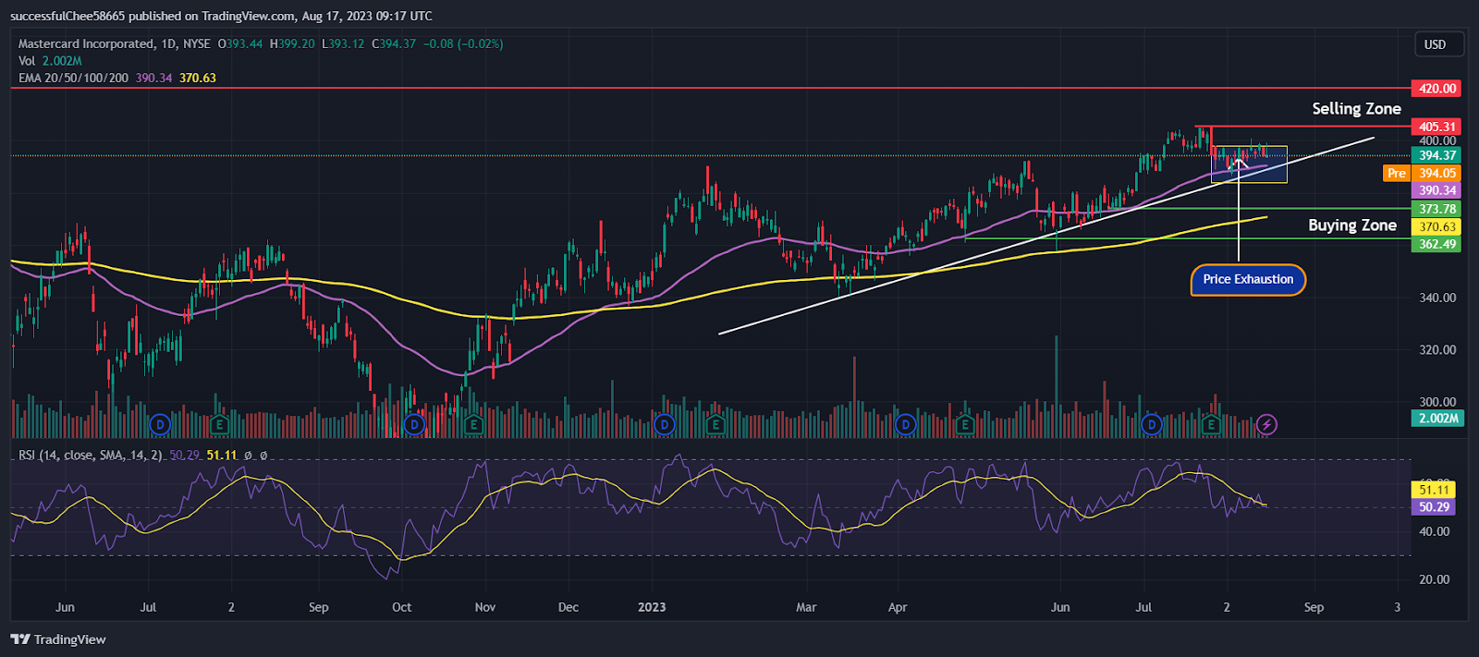Viewport: 1479px width, 657px height.
Task: Click the Mastercard Incorporated symbol title
Action: tap(86, 43)
